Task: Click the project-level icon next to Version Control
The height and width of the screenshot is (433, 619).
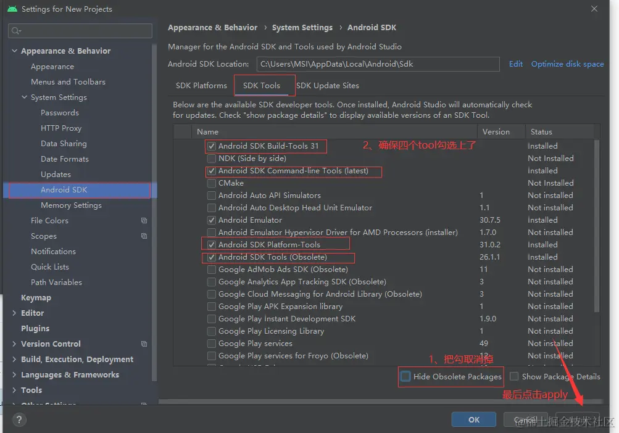Action: point(144,344)
